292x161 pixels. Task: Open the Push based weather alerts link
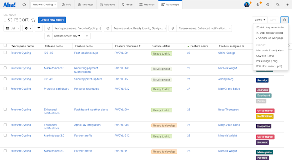click(x=91, y=110)
